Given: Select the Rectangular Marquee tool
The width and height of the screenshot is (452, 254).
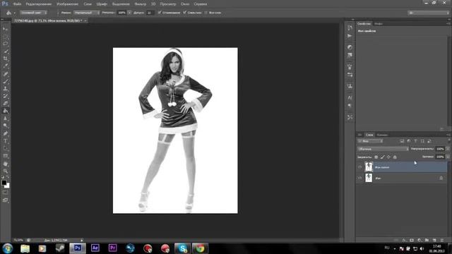Looking at the screenshot, I should [5, 37].
